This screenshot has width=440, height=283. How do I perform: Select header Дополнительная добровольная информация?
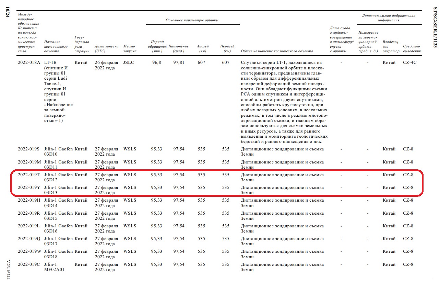[x=389, y=18]
